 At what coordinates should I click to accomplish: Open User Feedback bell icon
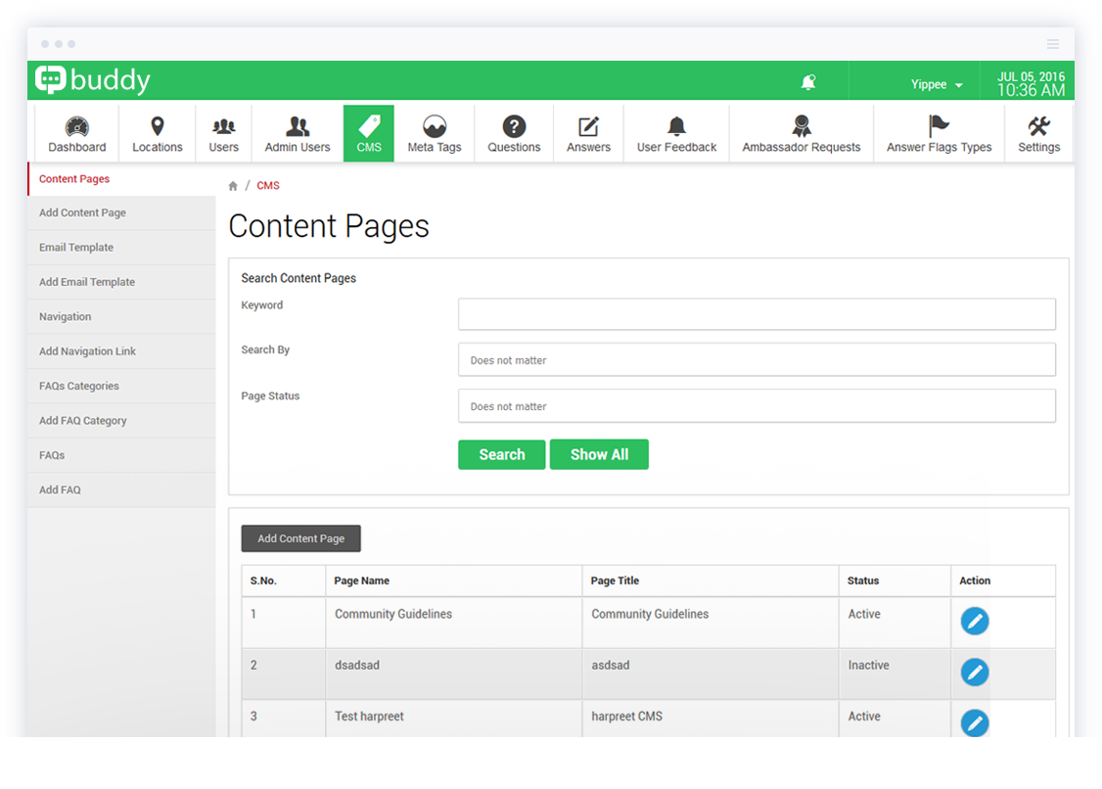point(676,127)
